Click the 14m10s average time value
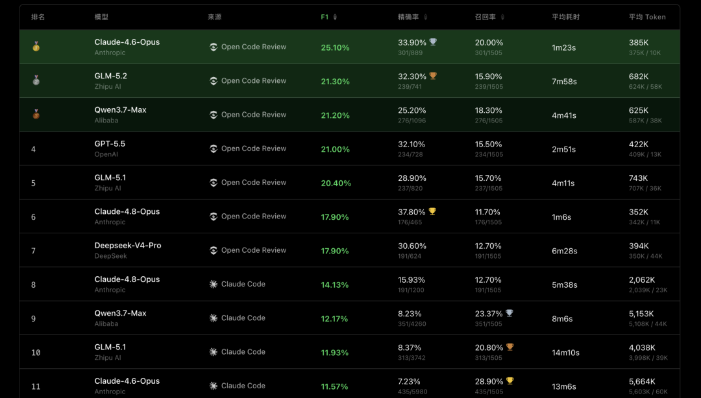The image size is (701, 398). click(565, 353)
